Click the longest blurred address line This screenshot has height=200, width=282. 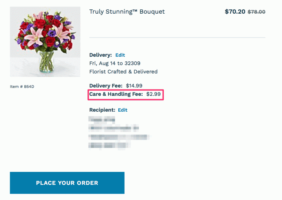pyautogui.click(x=119, y=137)
